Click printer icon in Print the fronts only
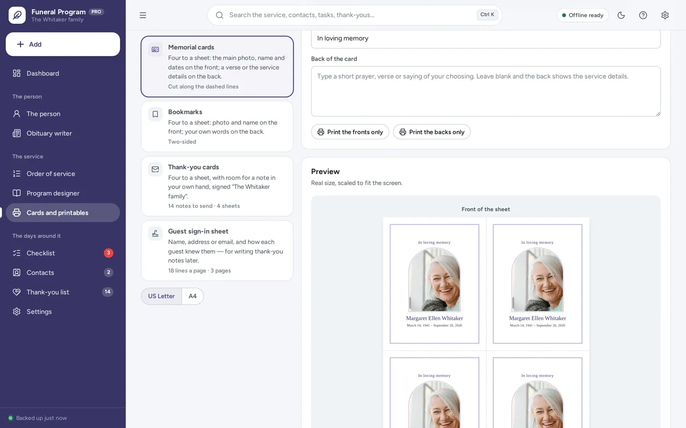 tap(320, 132)
